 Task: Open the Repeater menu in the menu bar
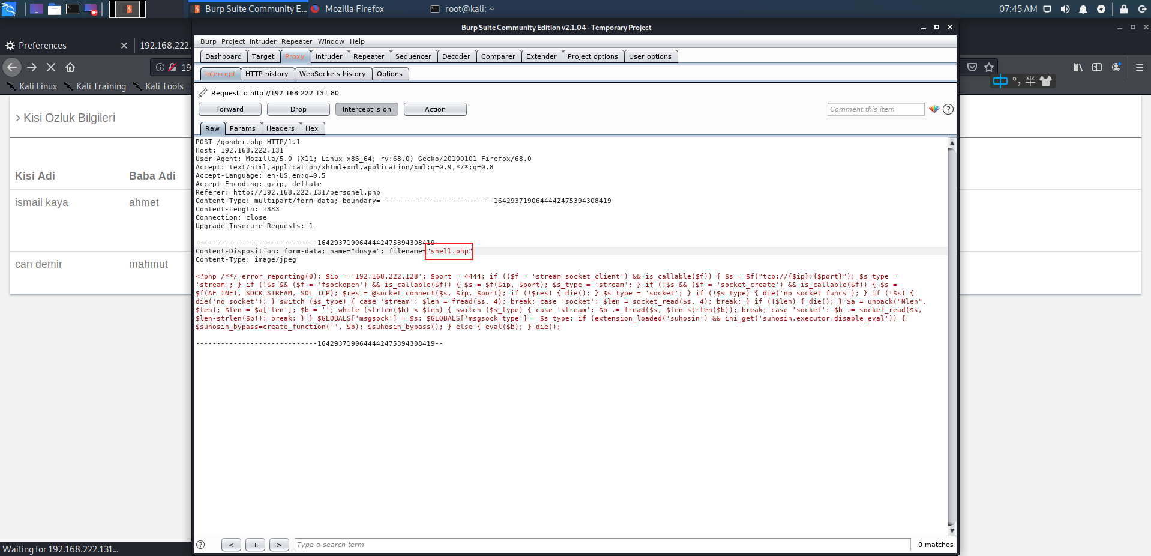pyautogui.click(x=296, y=41)
